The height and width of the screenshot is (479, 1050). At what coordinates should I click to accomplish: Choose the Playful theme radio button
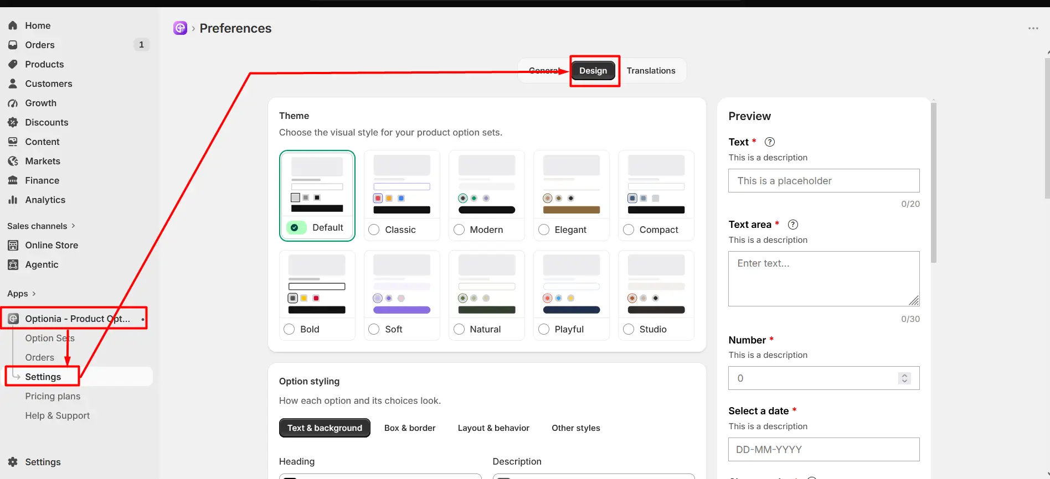[544, 329]
